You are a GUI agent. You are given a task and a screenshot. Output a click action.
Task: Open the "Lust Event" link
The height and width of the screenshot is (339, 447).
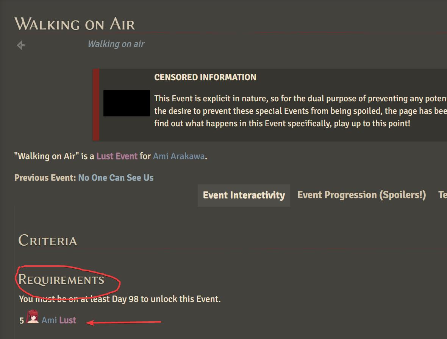coord(117,156)
